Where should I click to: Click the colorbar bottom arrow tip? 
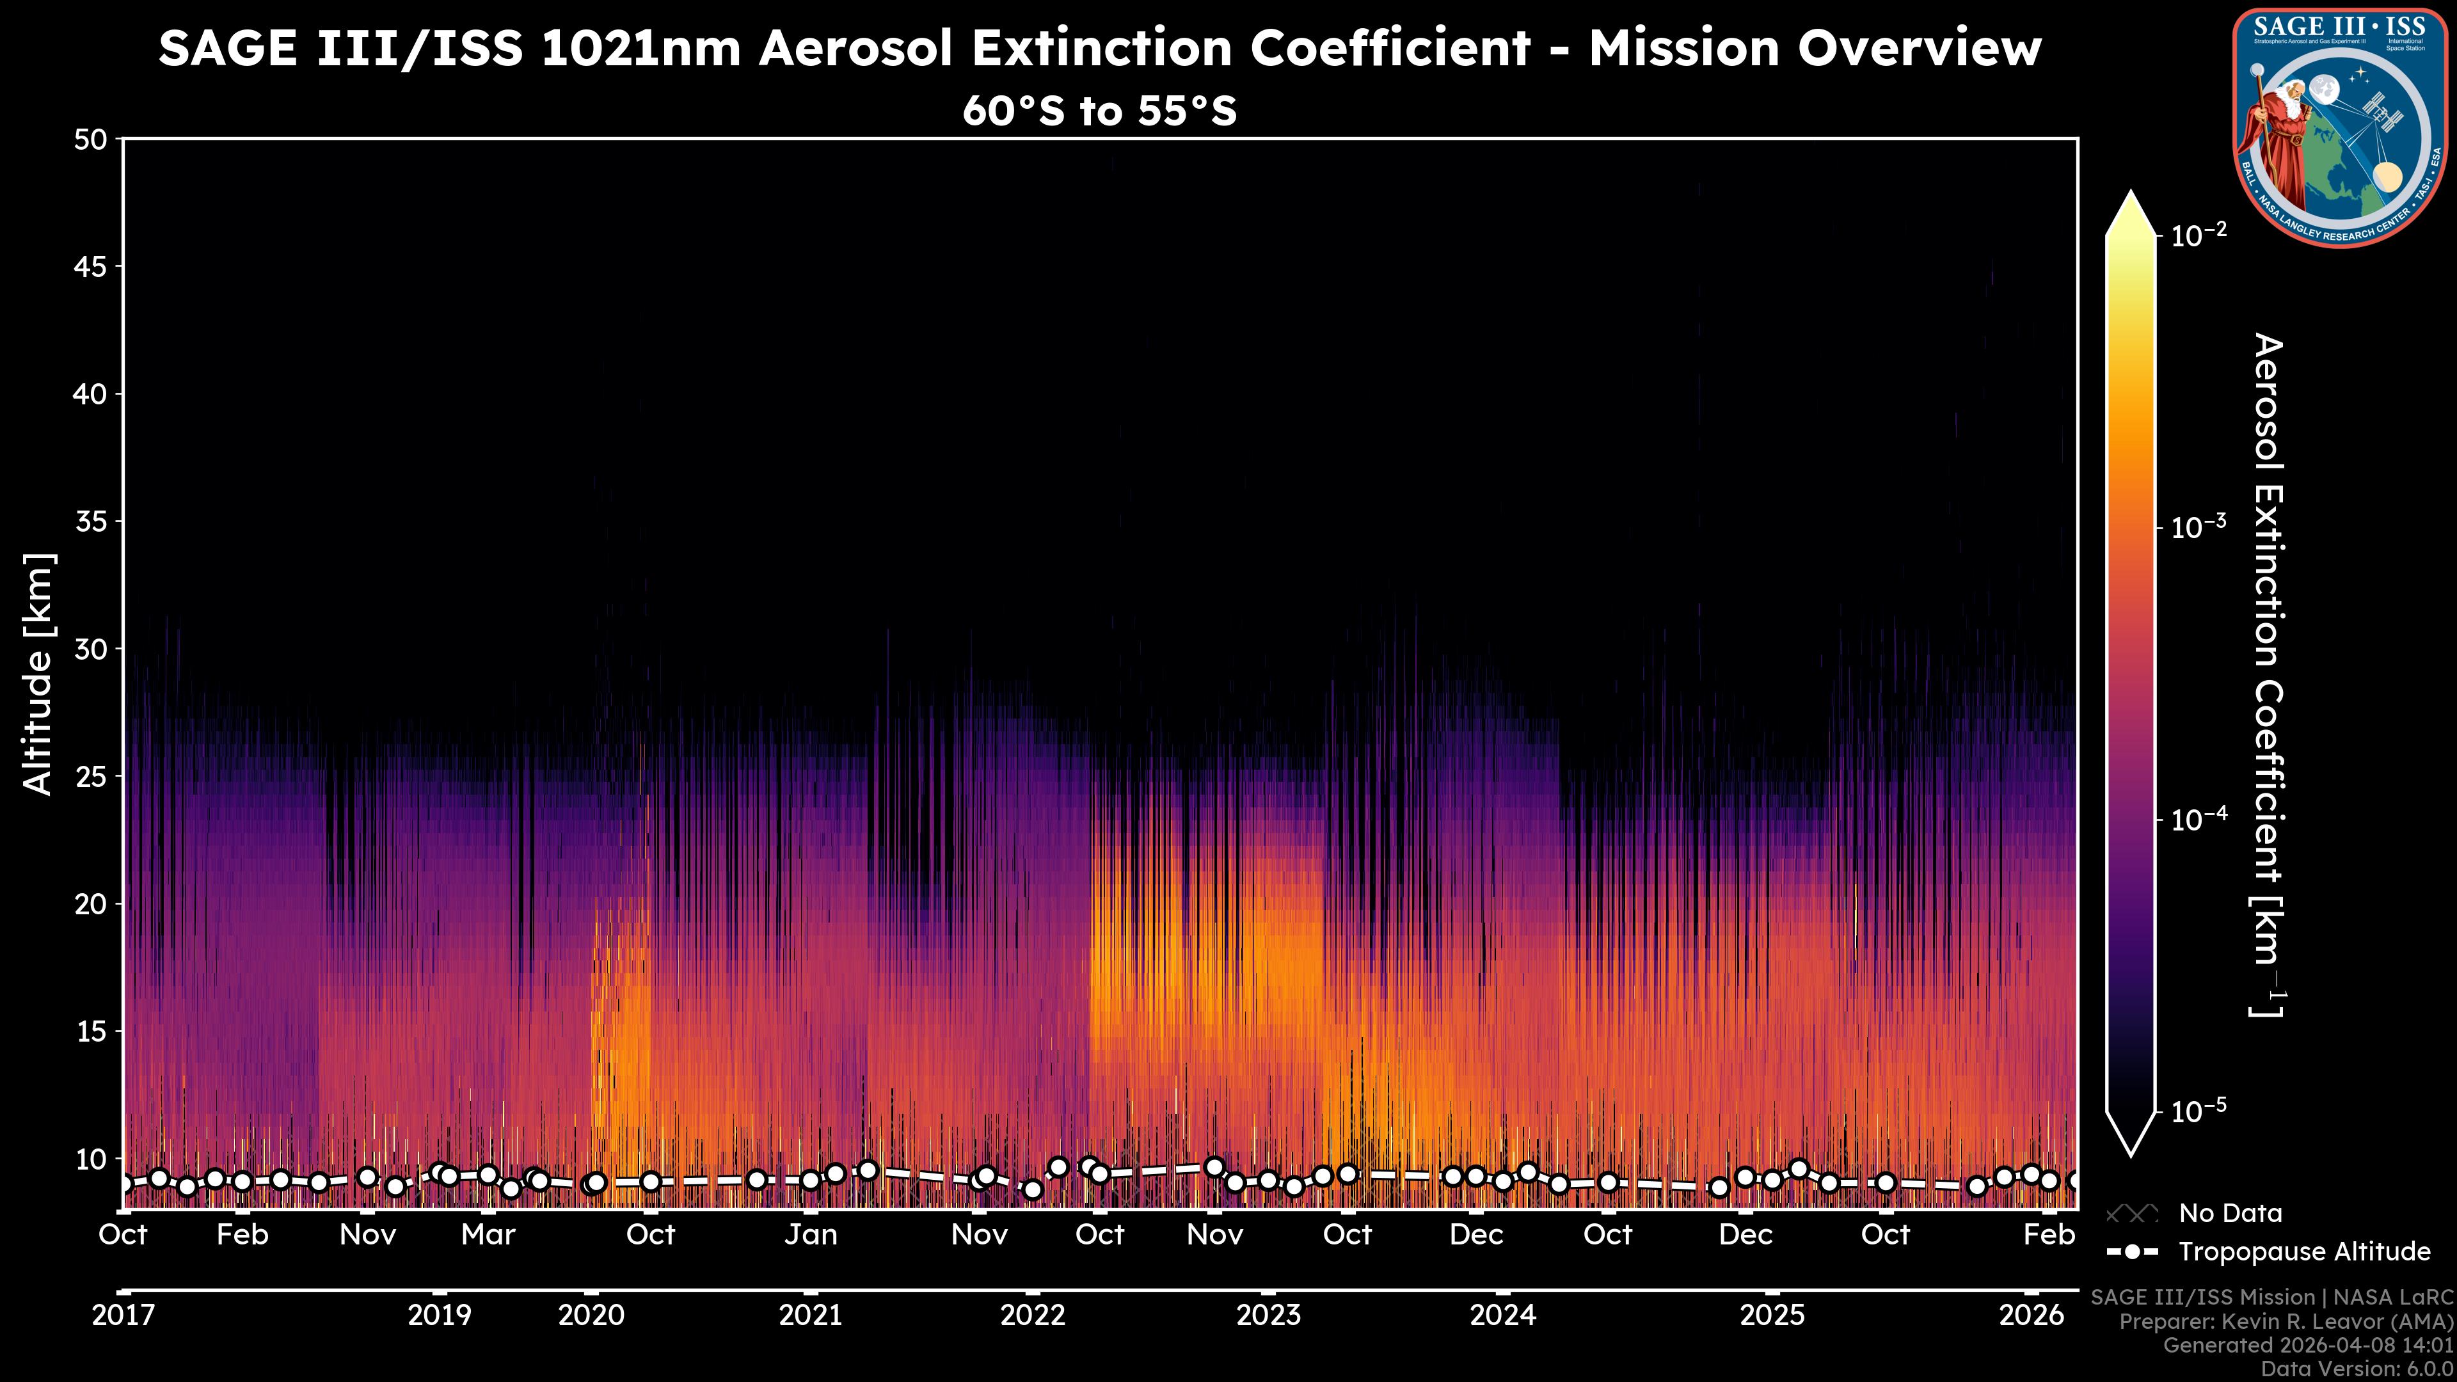click(2131, 1150)
